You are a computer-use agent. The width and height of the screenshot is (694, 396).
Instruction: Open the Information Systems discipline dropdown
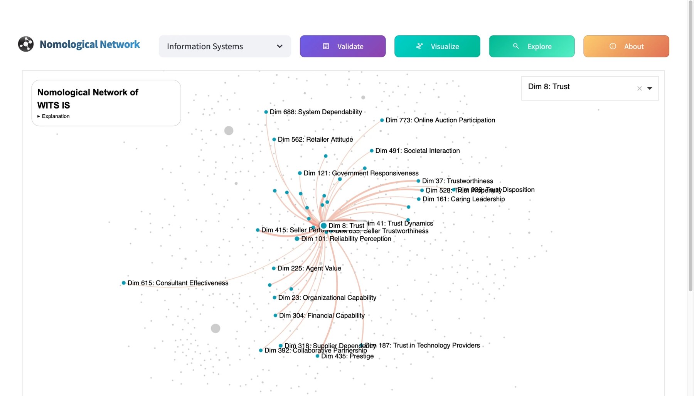tap(225, 46)
